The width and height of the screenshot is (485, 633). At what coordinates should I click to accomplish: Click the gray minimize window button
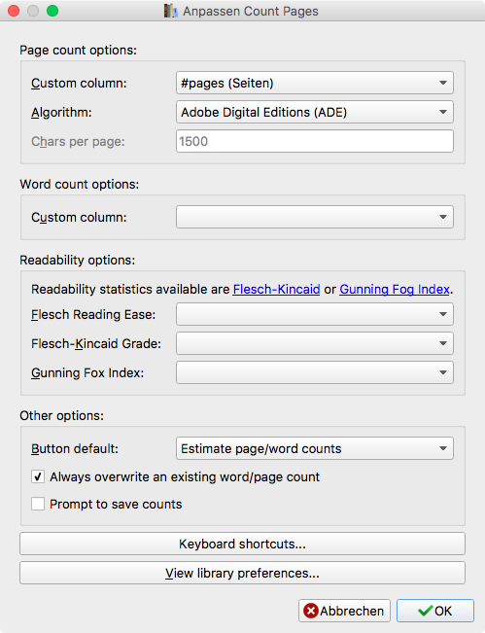(x=33, y=11)
